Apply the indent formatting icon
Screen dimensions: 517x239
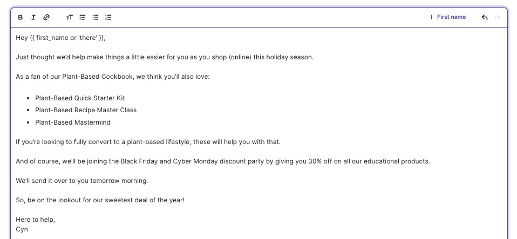tap(83, 17)
